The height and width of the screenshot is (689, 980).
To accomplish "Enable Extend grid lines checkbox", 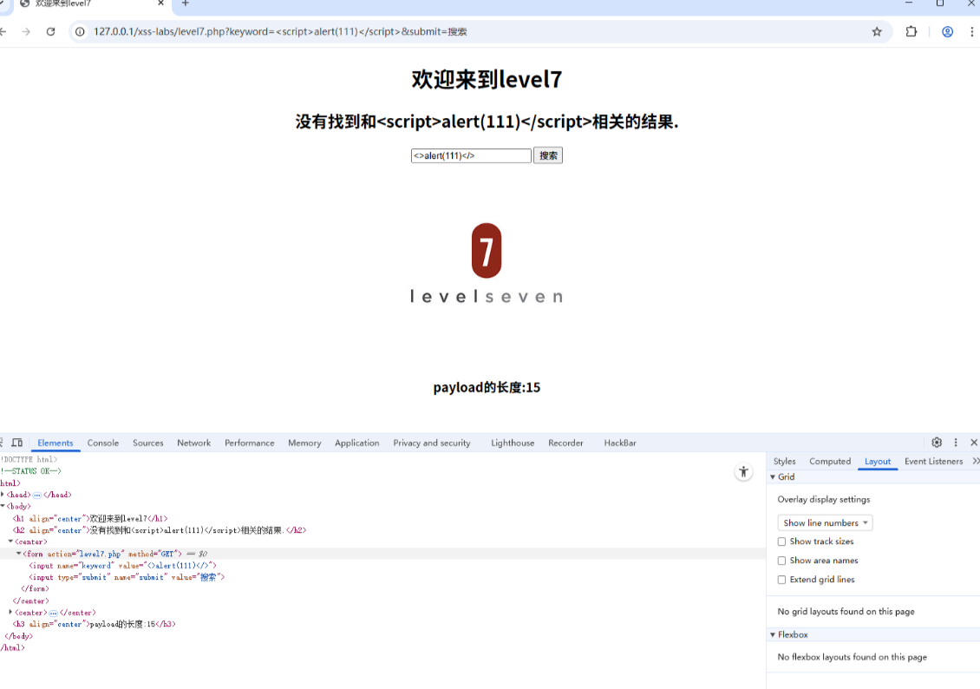I will tap(782, 580).
